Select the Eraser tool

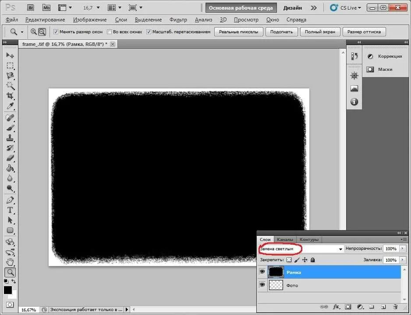click(x=10, y=158)
